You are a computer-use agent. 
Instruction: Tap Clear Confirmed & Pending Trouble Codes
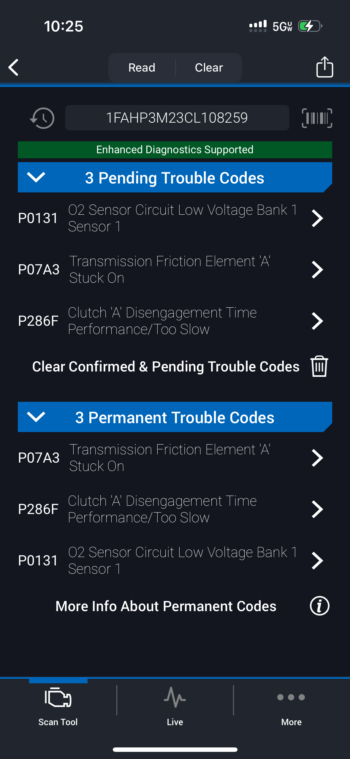click(166, 366)
